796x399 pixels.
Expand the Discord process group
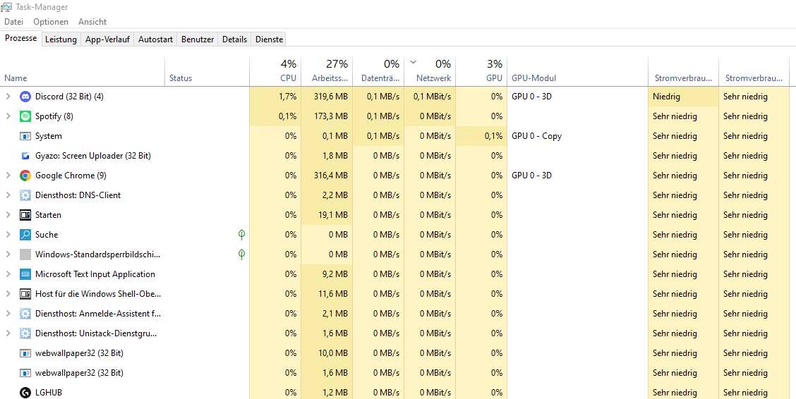8,97
